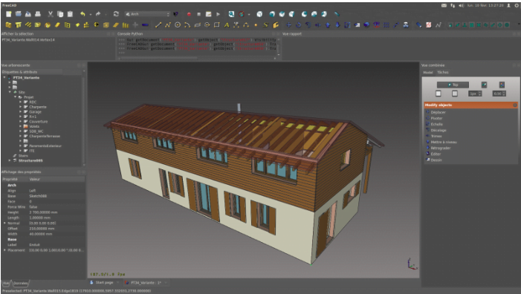Toggle the last green snap icon
Viewport: 521px width, 294px height.
pyautogui.click(x=507, y=25)
